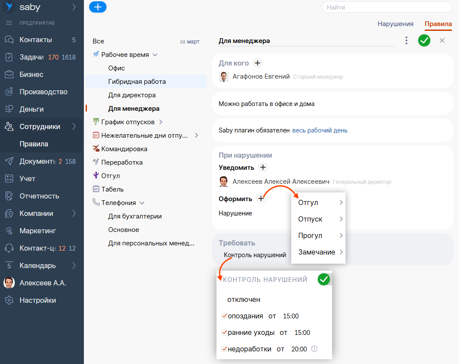Image resolution: width=459 pixels, height=364 pixels.
Task: Click the Найти search field
Action: (x=386, y=7)
